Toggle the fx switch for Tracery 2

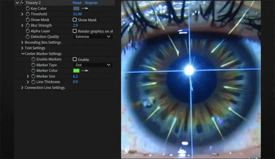point(22,3)
